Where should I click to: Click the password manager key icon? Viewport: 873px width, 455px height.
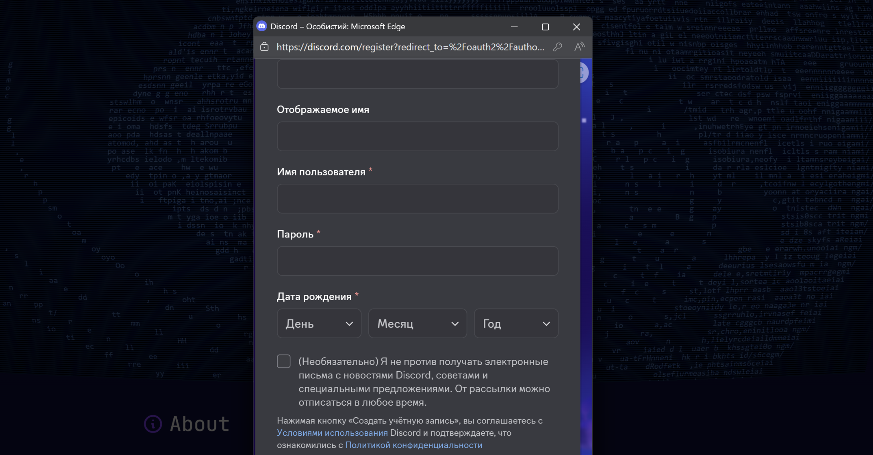coord(557,47)
